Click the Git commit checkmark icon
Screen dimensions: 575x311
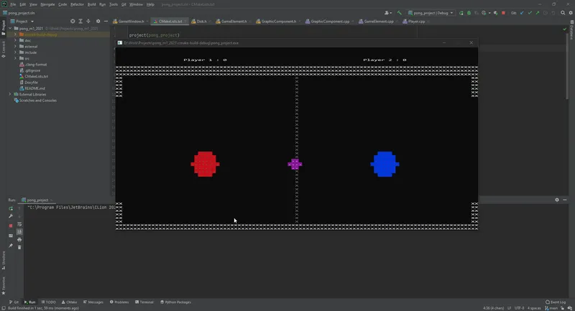530,13
